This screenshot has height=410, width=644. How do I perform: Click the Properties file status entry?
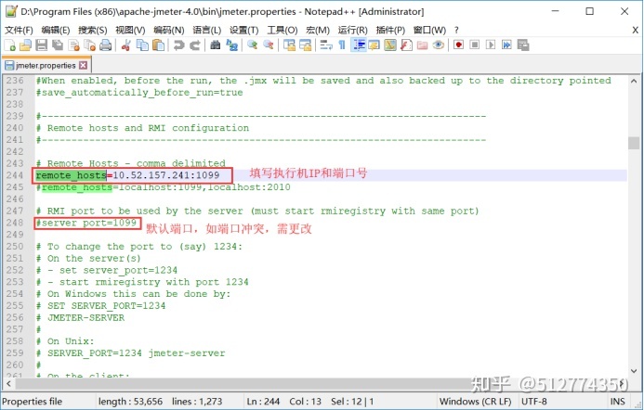tap(33, 402)
